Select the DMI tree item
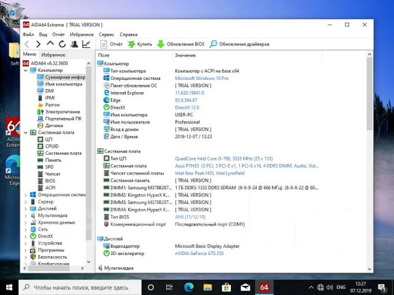Image resolution: width=394 pixels, height=295 pixels. pos(46,91)
